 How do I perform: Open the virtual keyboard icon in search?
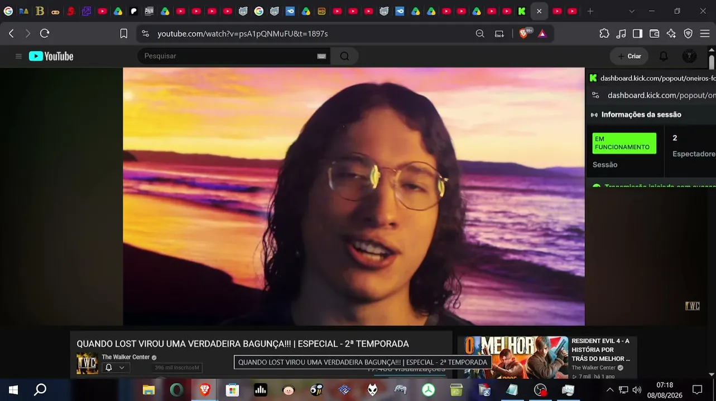321,56
